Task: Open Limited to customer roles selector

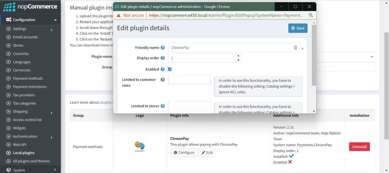Action: [x=189, y=80]
